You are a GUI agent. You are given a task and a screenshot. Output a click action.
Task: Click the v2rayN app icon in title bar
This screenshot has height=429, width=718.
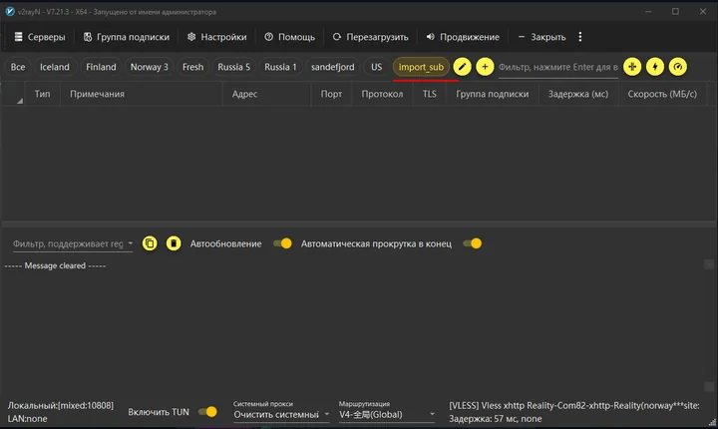pos(10,11)
